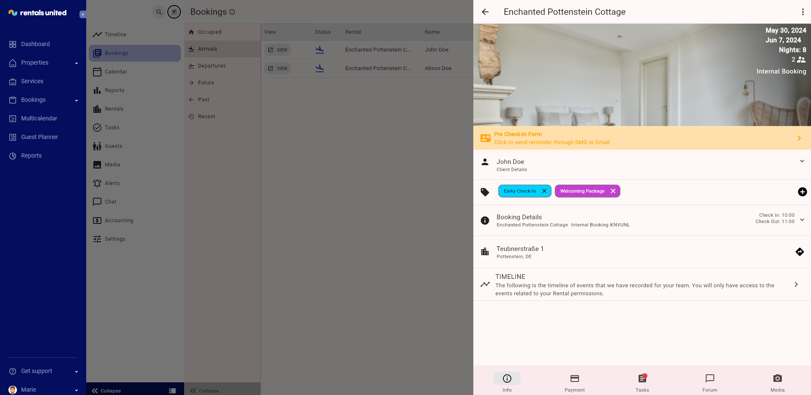Screen dimensions: 811x395
Task: Open Reports item in grey menu
Action: pos(135,90)
